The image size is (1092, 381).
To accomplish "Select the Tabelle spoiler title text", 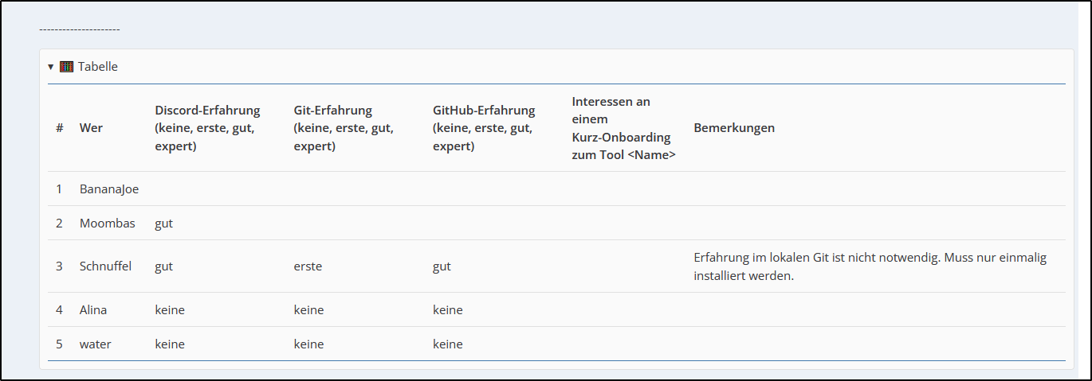I will (x=98, y=67).
